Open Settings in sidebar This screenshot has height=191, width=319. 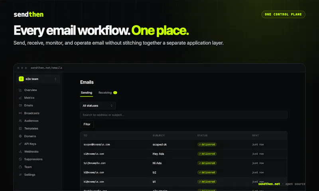pyautogui.click(x=30, y=175)
